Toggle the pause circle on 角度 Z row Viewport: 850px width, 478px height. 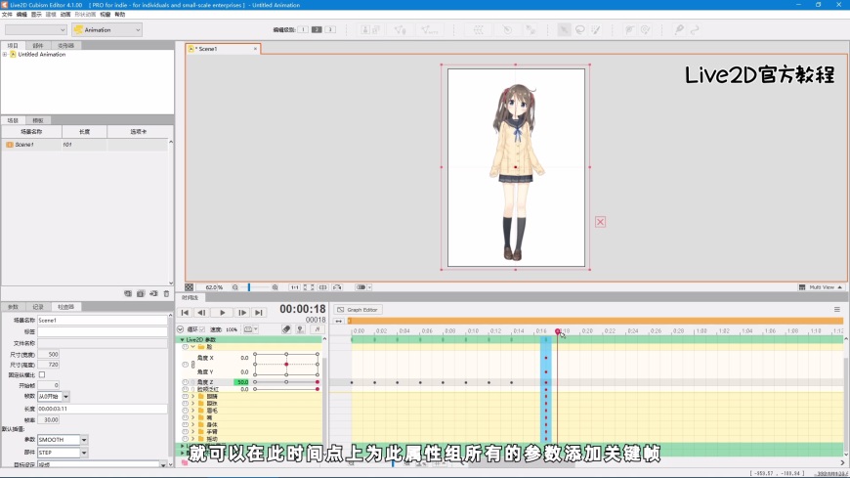(x=186, y=382)
